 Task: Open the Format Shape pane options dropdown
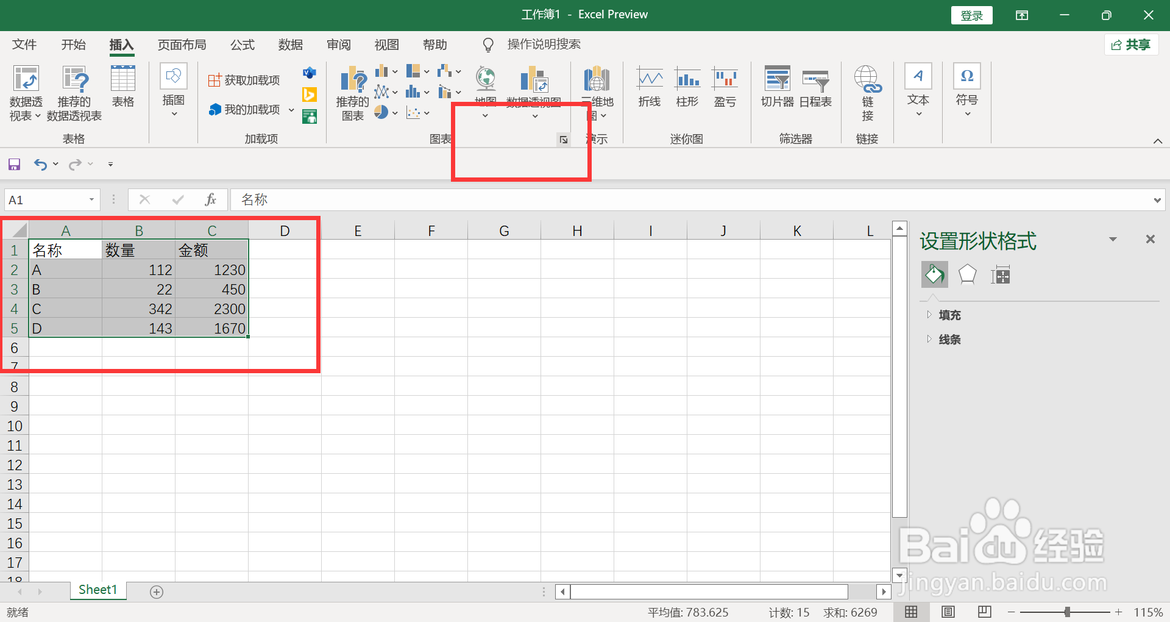tap(1113, 239)
